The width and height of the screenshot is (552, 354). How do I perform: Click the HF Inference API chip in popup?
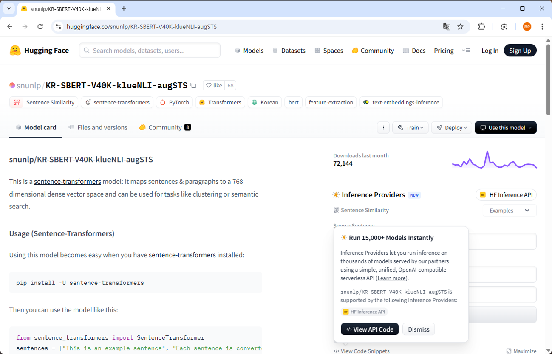point(364,312)
